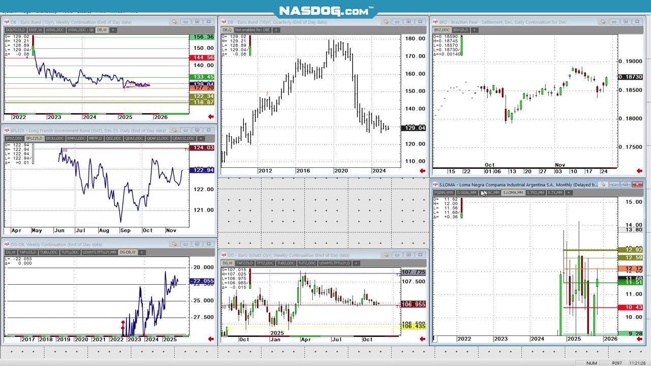The width and height of the screenshot is (651, 366).
Task: Select the MBTP,D tab
Action: [95, 138]
